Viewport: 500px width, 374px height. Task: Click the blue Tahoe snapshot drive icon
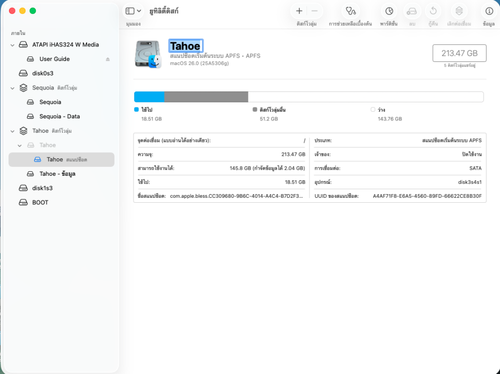click(37, 160)
